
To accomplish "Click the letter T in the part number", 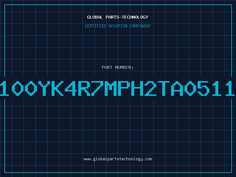I will pos(163,88).
